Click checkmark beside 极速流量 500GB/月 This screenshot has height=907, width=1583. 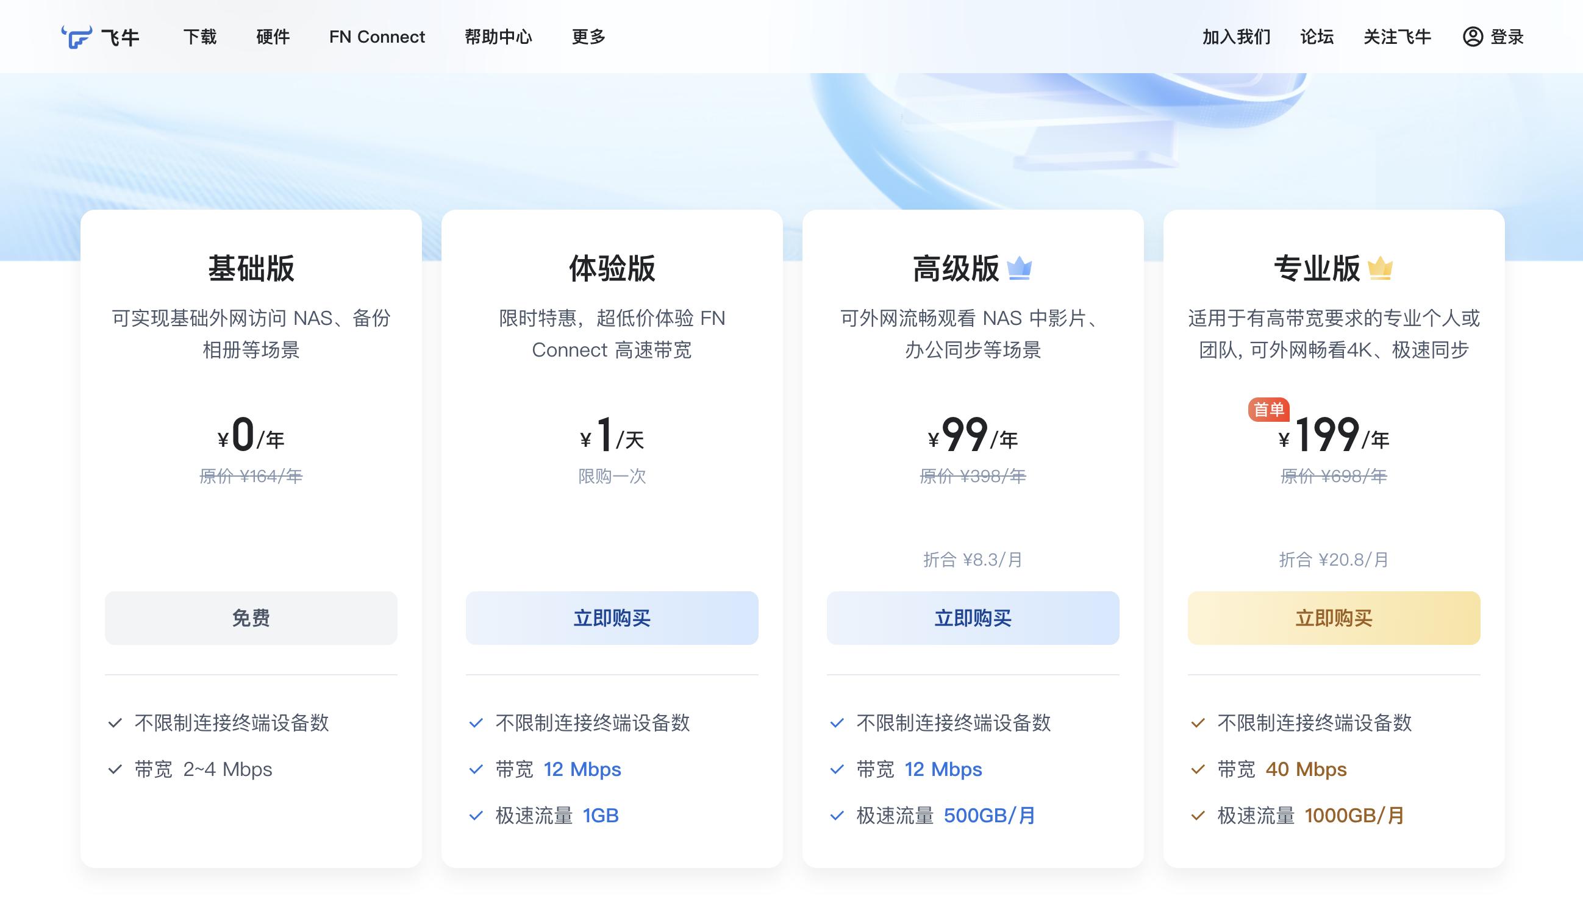click(x=837, y=816)
